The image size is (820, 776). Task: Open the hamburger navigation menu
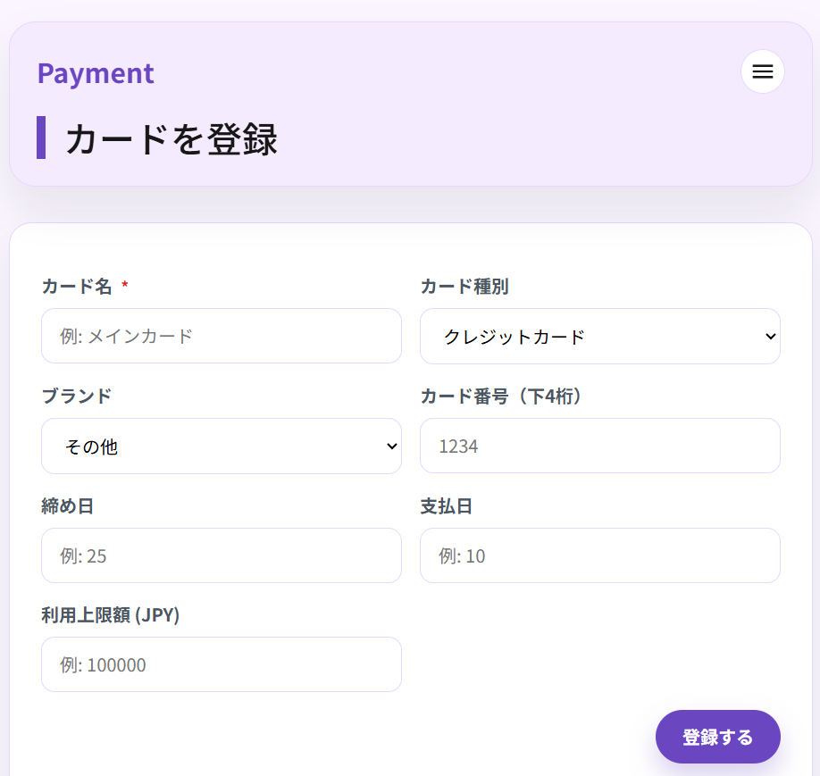coord(762,71)
